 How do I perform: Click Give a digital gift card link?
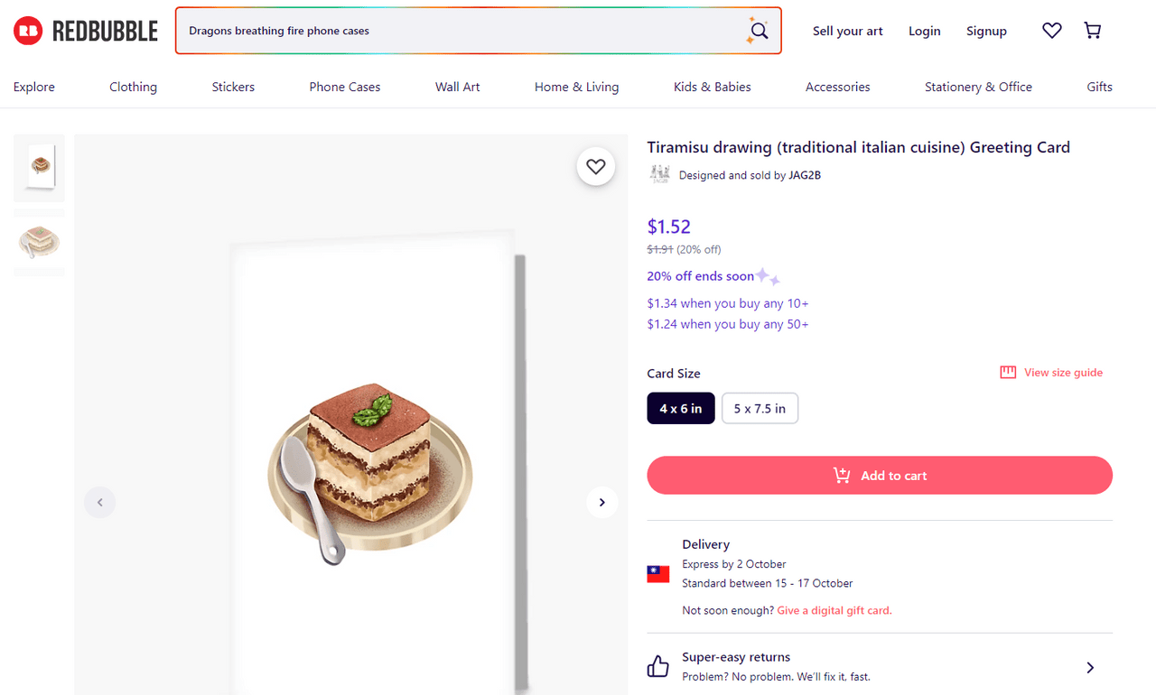pos(834,610)
